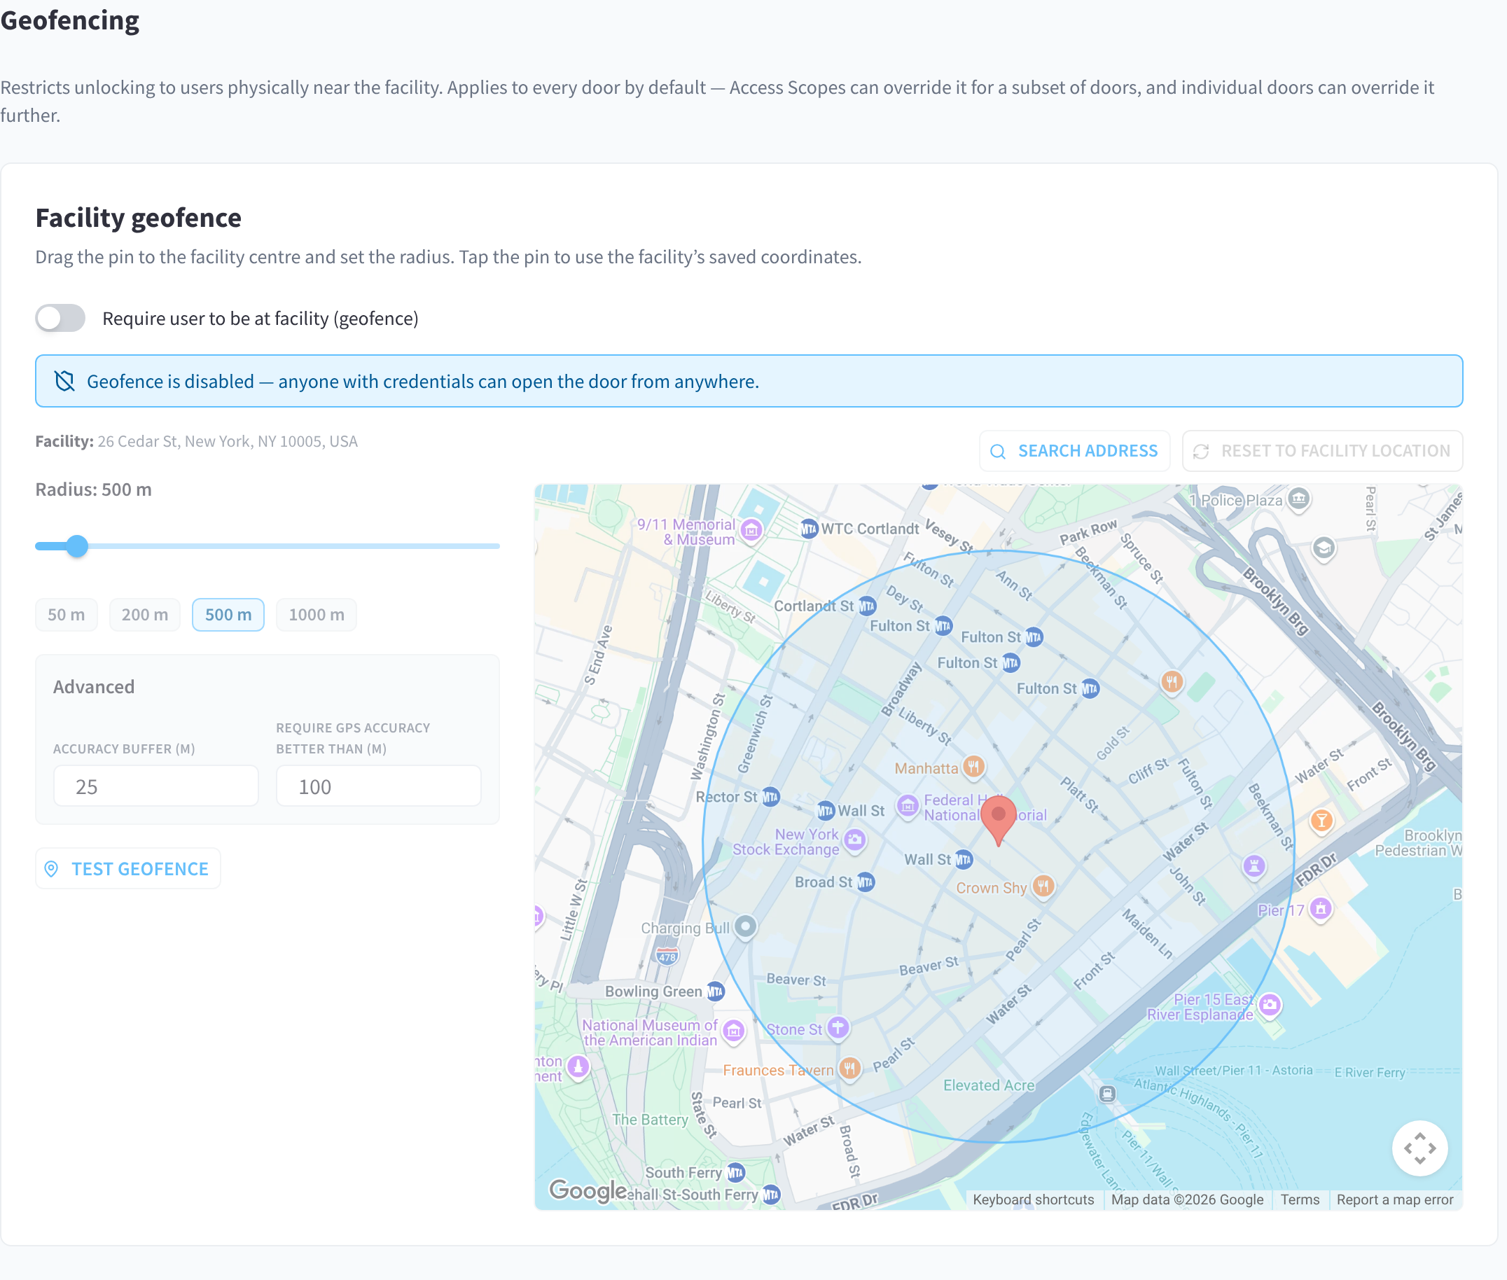Viewport: 1507px width, 1280px height.
Task: Click the red facility pin on map
Action: (999, 820)
